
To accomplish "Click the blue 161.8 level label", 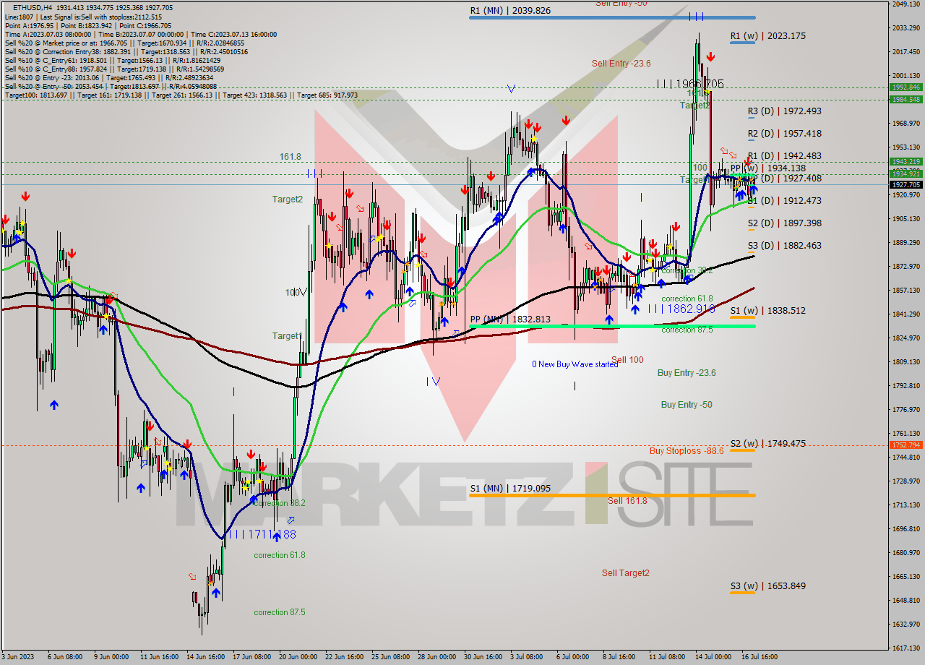I will pos(290,157).
